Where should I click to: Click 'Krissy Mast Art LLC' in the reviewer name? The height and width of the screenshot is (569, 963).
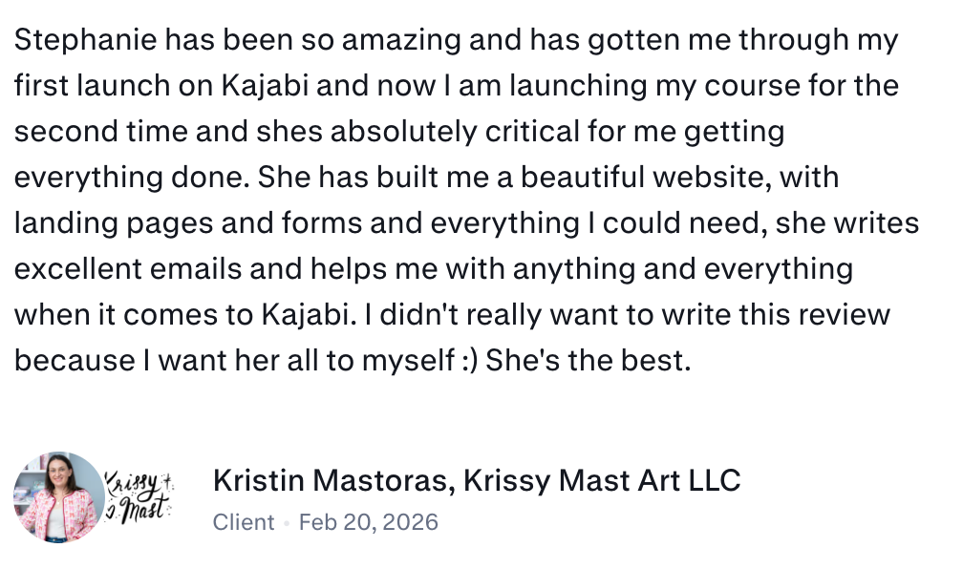(602, 480)
